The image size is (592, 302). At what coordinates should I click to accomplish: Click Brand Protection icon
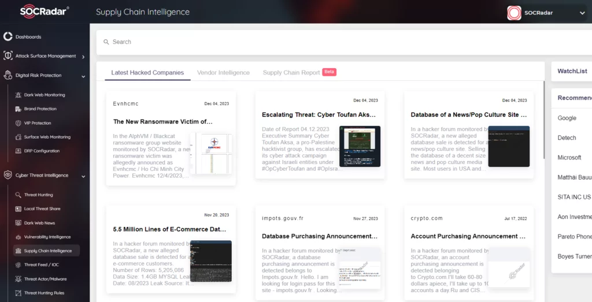click(x=18, y=109)
